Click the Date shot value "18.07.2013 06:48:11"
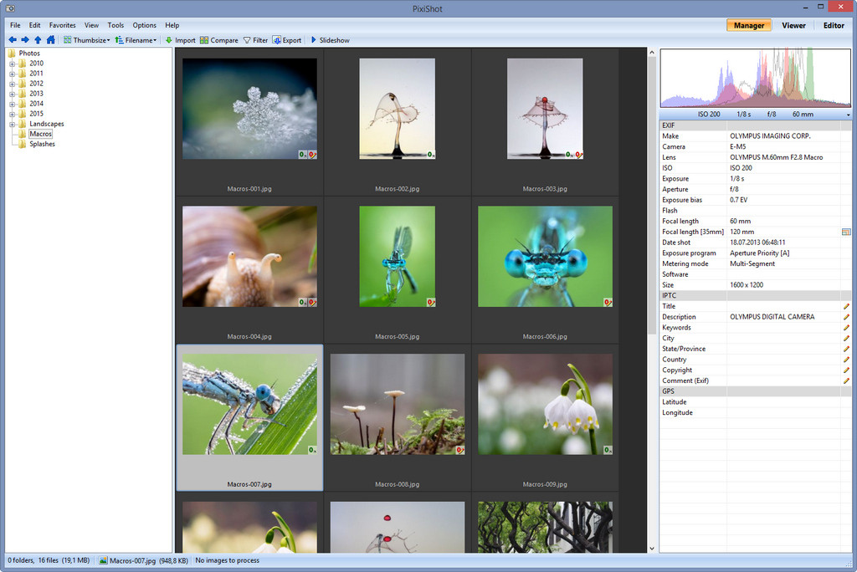 pyautogui.click(x=757, y=243)
